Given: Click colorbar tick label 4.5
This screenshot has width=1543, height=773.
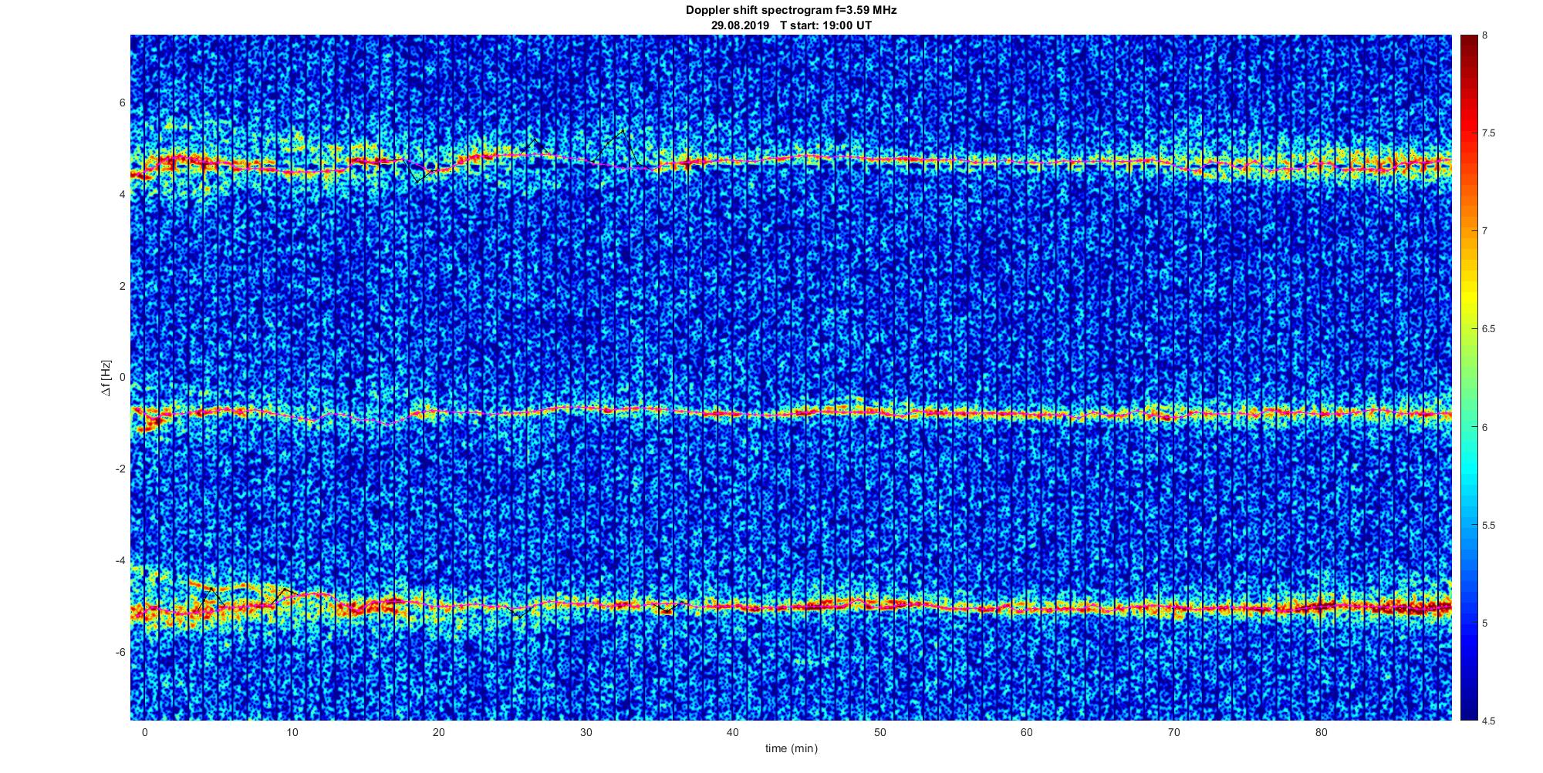Looking at the screenshot, I should 1488,721.
